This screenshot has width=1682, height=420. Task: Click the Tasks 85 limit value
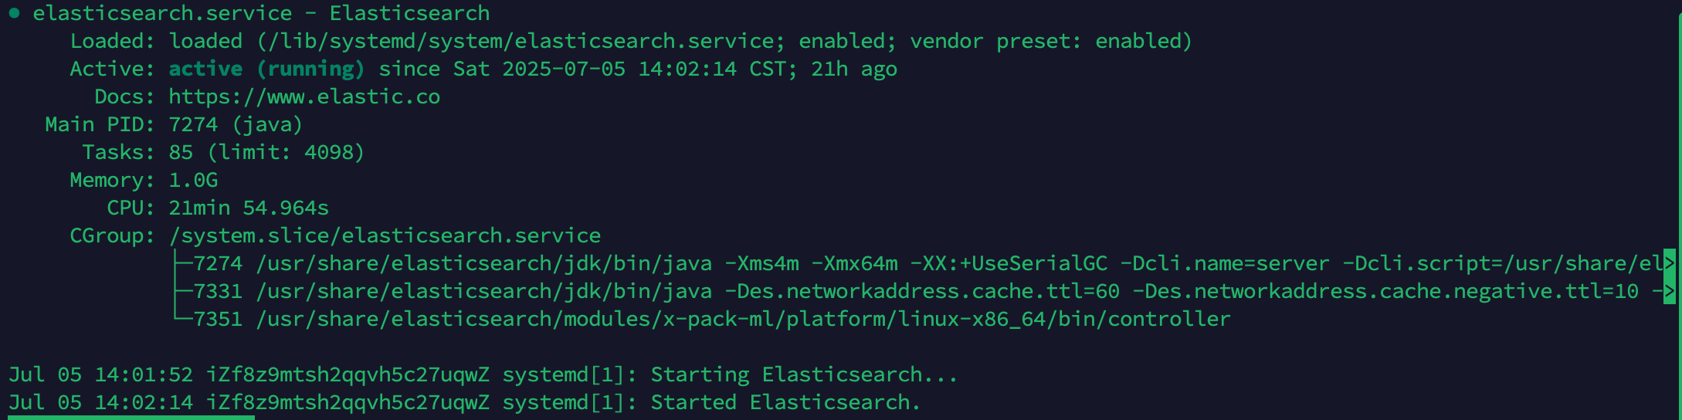266,152
